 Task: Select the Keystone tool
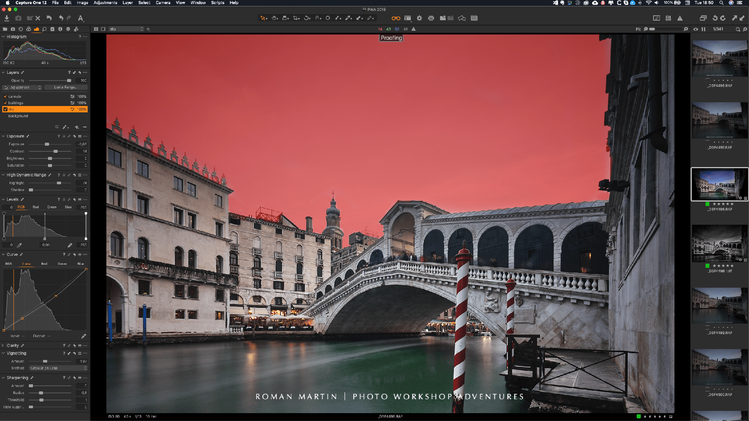click(x=318, y=18)
